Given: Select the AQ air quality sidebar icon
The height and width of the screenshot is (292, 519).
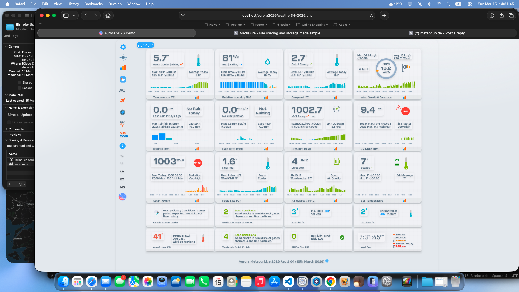Looking at the screenshot, I should pyautogui.click(x=122, y=90).
